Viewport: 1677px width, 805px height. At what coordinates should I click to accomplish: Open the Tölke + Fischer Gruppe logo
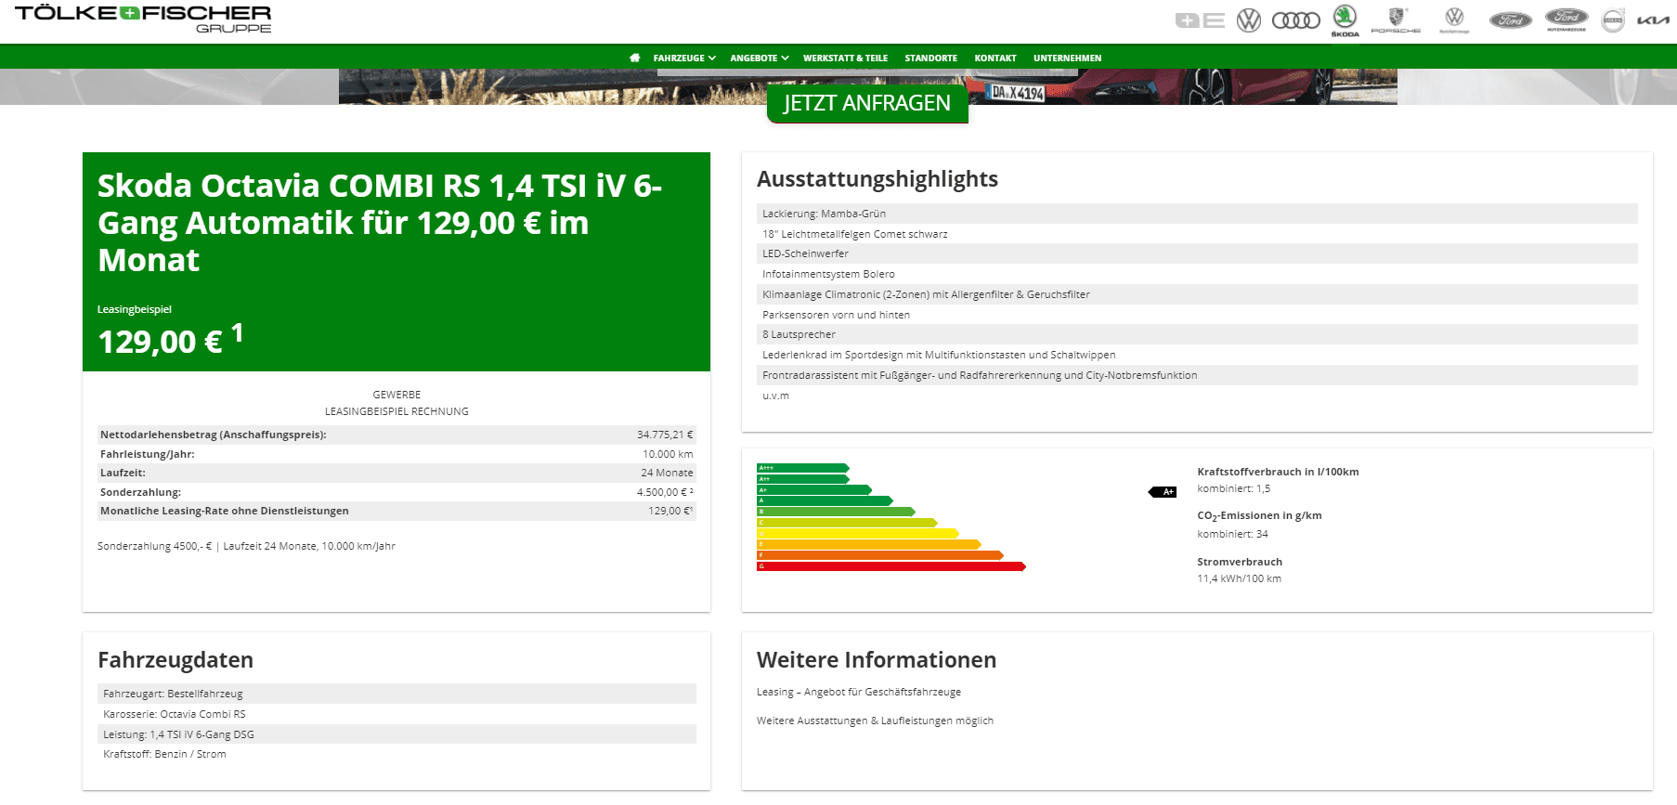pyautogui.click(x=143, y=19)
